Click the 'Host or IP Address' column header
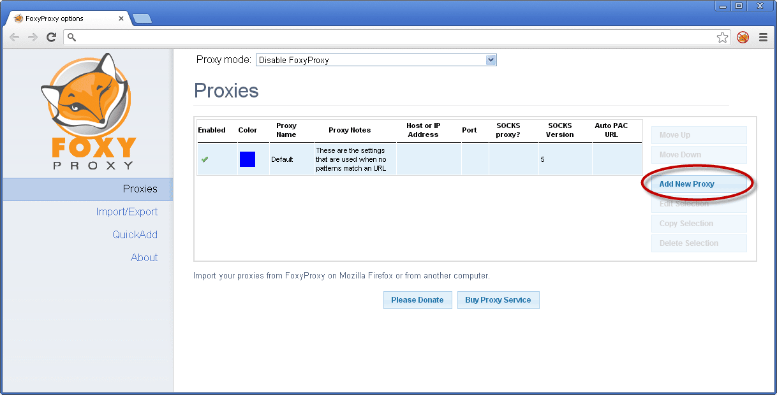Screen dimensions: 777x395 click(x=424, y=130)
